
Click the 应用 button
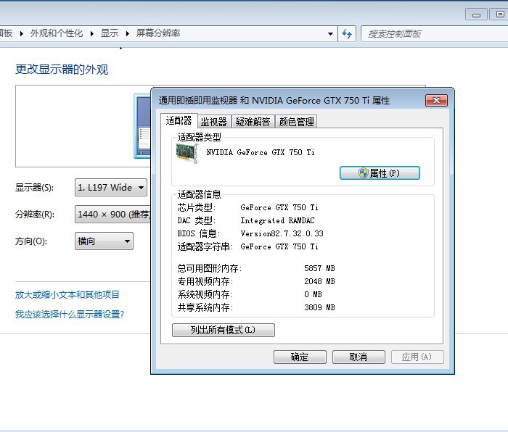[x=417, y=357]
